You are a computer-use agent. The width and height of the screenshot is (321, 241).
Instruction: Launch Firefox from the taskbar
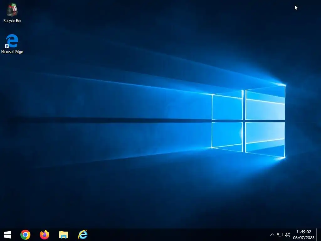[x=45, y=235]
